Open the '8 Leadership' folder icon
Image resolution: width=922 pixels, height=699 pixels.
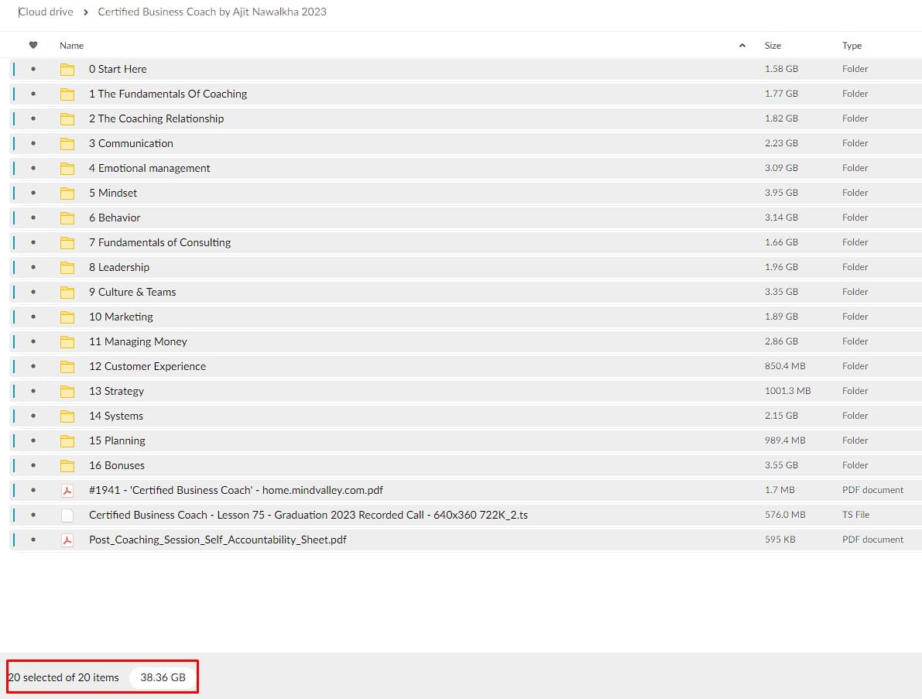click(x=67, y=268)
